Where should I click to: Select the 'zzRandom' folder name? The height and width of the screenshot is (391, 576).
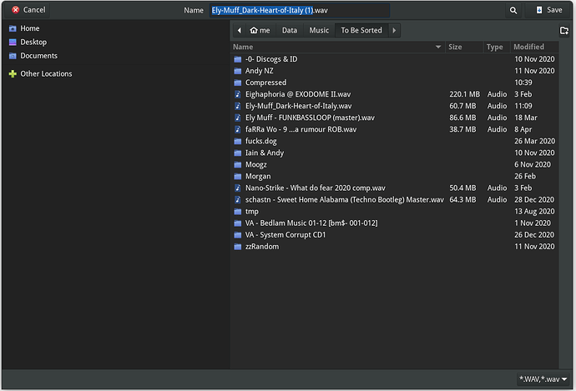(262, 247)
